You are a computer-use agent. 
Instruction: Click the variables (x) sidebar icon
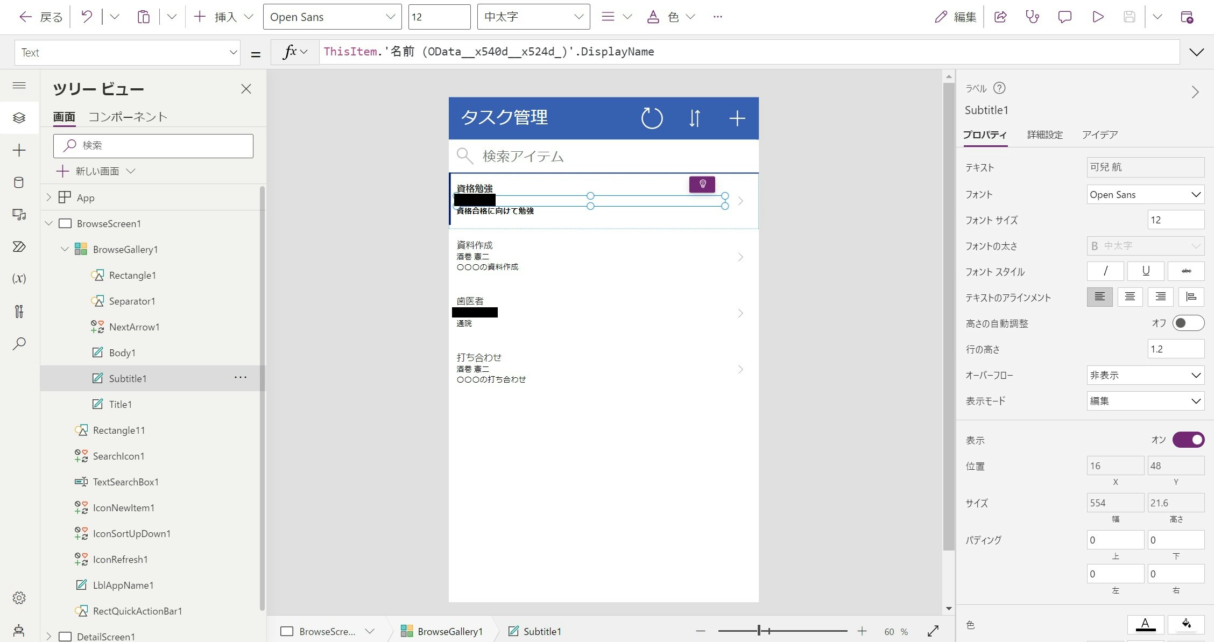click(19, 278)
